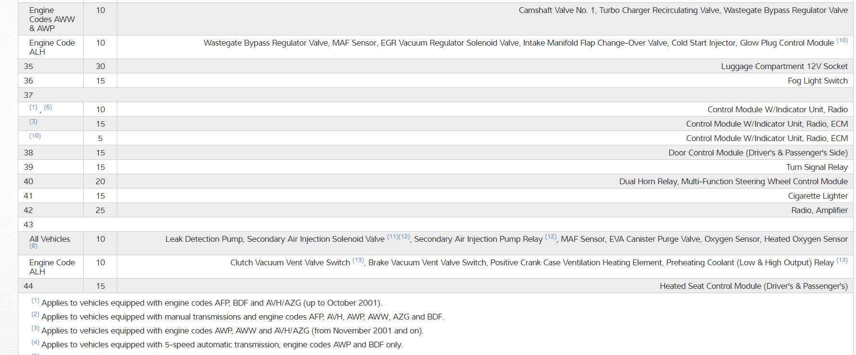
Task: Select the Cigarette Lighter row text
Action: coord(818,196)
